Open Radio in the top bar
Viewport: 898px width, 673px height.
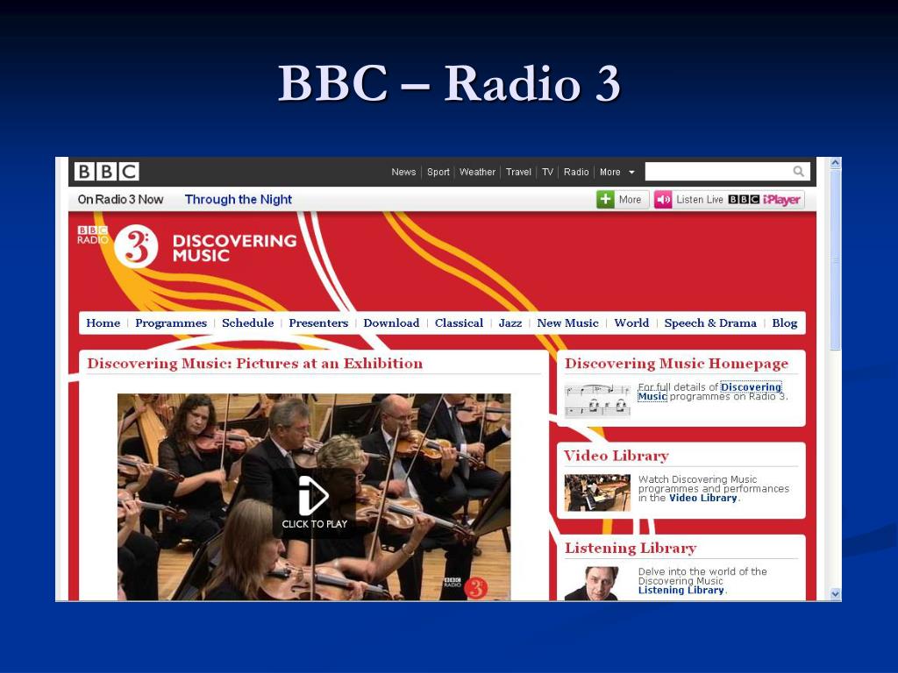(575, 172)
